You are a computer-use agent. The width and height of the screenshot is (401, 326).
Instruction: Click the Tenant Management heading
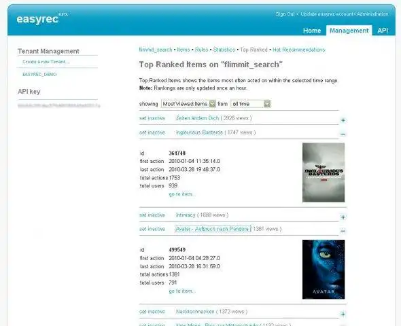[x=48, y=51]
